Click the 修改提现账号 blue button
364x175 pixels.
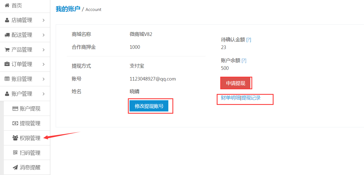[x=149, y=106]
